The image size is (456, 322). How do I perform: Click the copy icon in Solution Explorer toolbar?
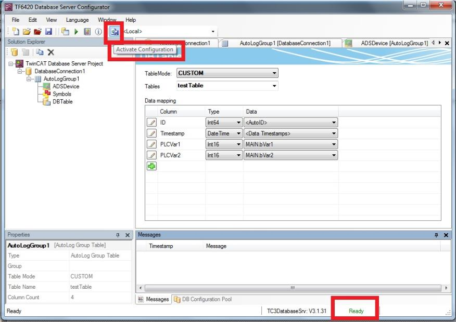pos(40,52)
